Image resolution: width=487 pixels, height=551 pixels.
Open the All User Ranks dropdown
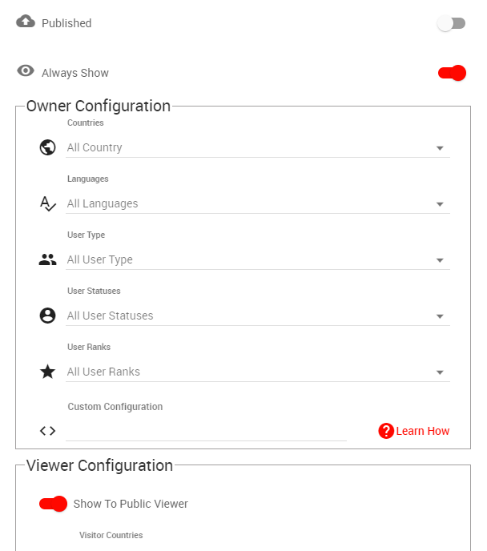coord(256,372)
